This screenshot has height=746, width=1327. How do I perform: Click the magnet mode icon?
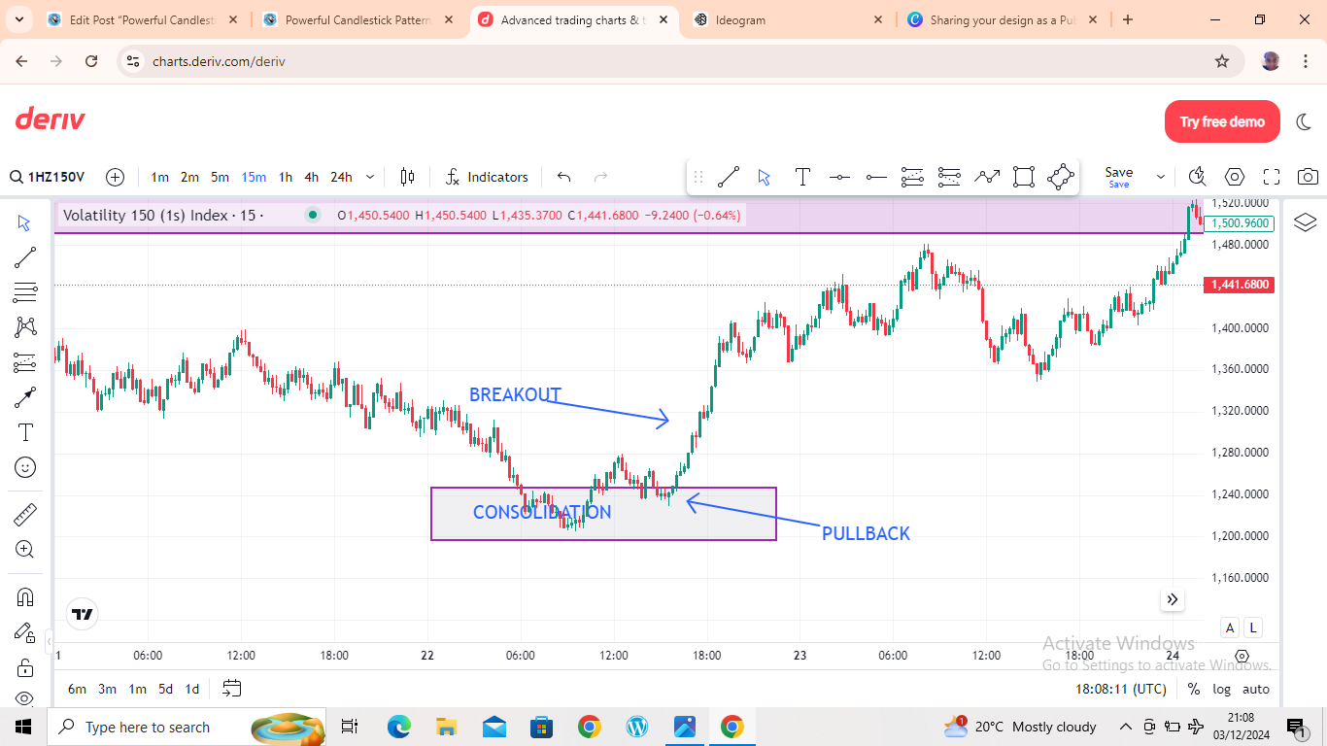(x=25, y=596)
